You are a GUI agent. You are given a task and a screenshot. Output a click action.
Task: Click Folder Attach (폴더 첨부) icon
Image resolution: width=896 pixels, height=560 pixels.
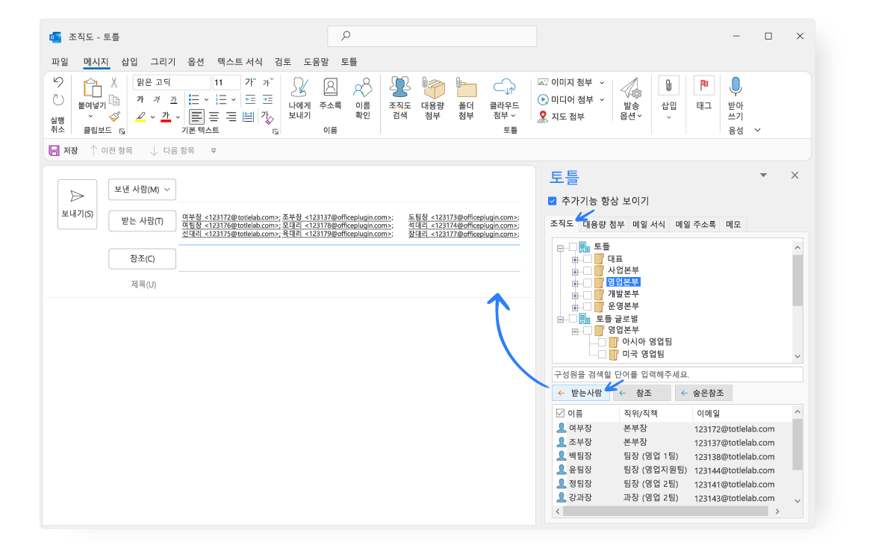click(x=467, y=88)
